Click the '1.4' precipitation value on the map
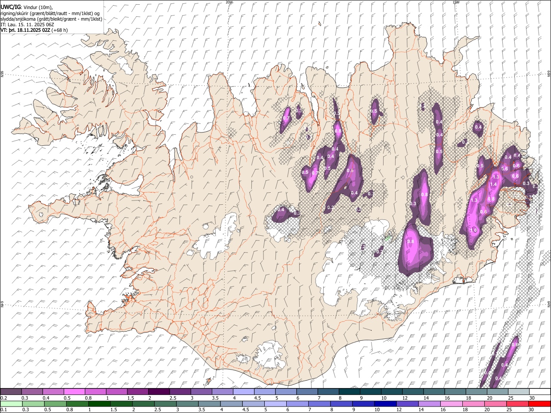 coord(493,184)
